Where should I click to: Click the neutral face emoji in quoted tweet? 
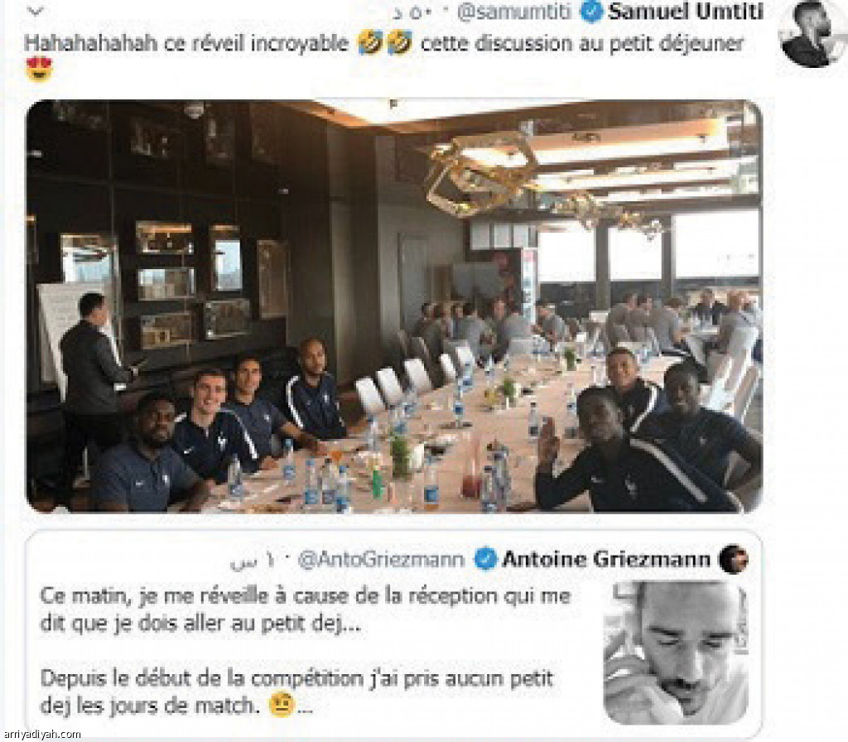282,705
